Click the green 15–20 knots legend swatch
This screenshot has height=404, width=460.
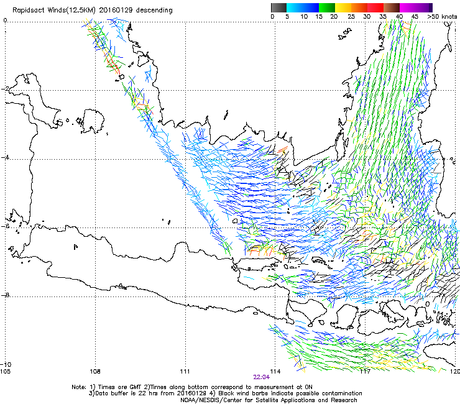[x=327, y=7]
